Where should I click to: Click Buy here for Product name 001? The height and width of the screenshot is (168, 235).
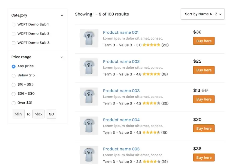204,41
